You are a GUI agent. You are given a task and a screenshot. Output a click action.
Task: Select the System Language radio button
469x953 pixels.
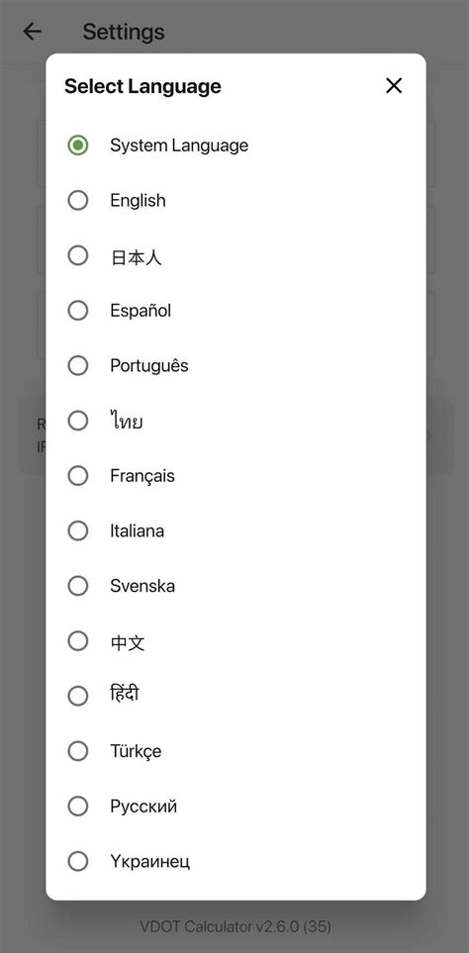click(78, 145)
